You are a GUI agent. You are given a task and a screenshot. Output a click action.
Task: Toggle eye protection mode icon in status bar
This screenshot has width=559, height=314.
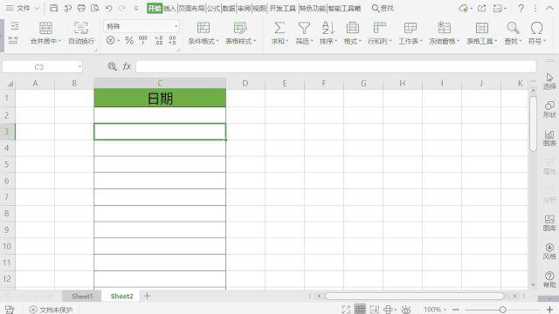click(x=405, y=310)
